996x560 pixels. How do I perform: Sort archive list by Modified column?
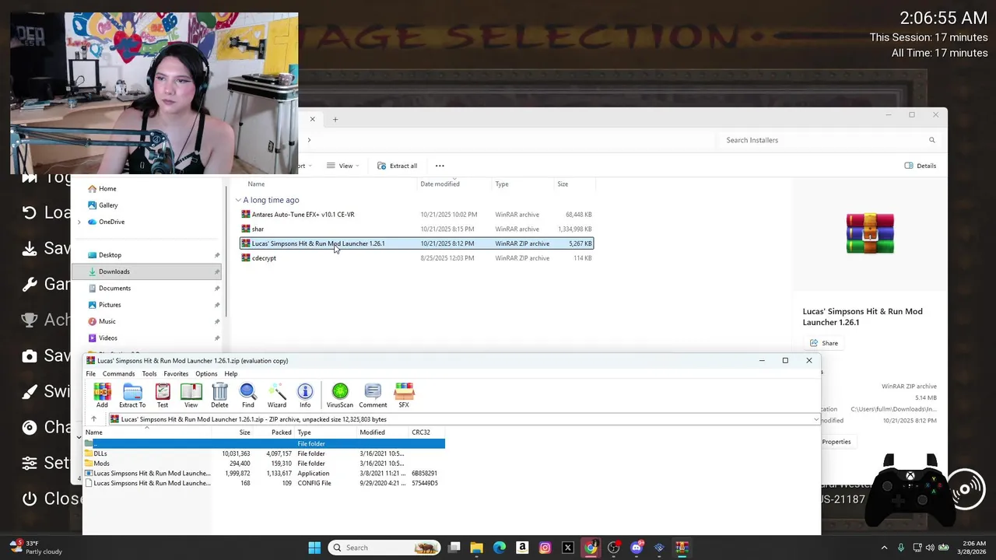(372, 432)
